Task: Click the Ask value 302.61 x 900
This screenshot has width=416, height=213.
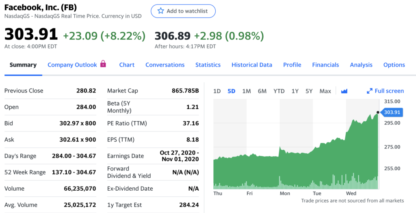Action: 78,140
